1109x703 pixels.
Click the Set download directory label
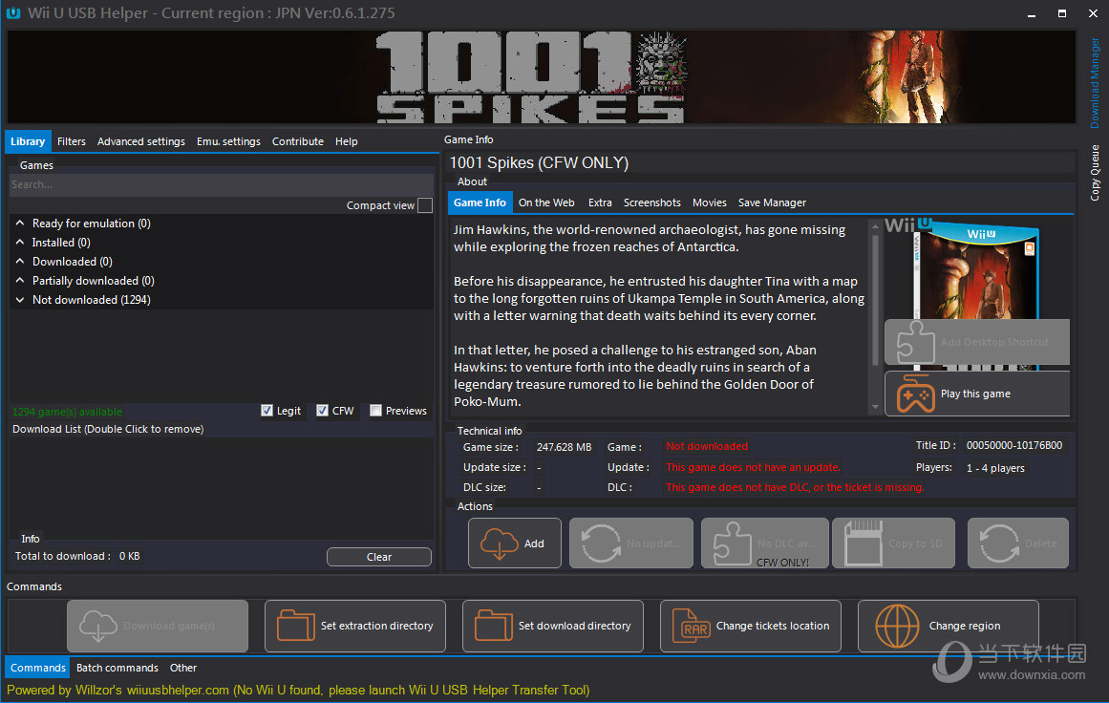click(574, 626)
